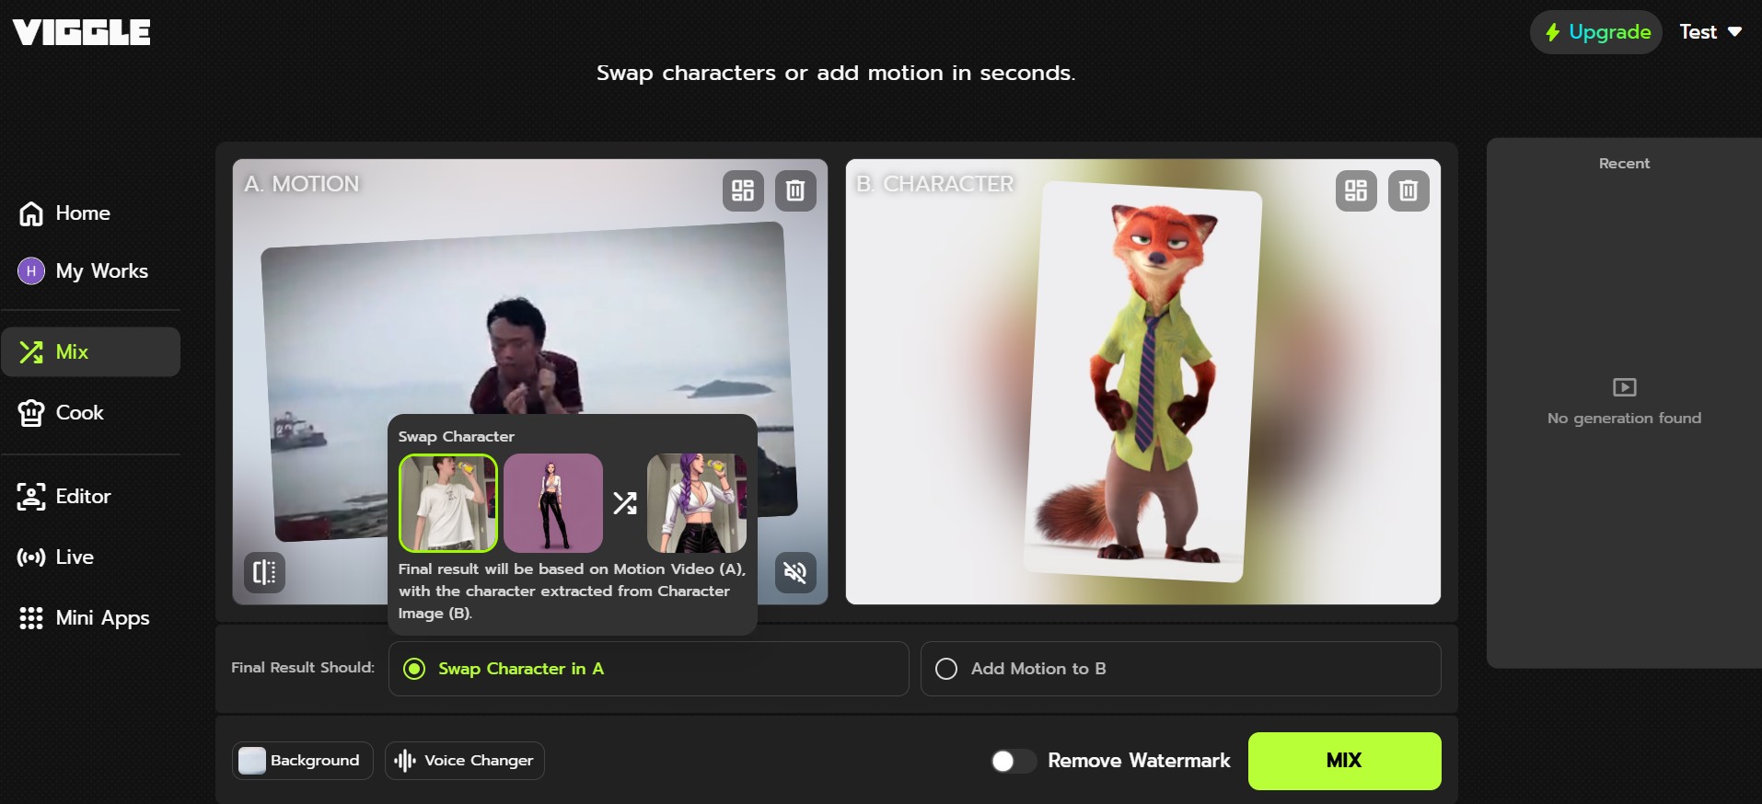
Task: Click 'Final Result Should:' label
Action: 303,668
